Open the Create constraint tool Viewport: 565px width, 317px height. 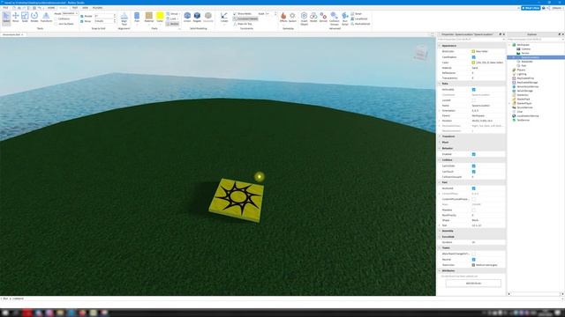[x=224, y=18]
